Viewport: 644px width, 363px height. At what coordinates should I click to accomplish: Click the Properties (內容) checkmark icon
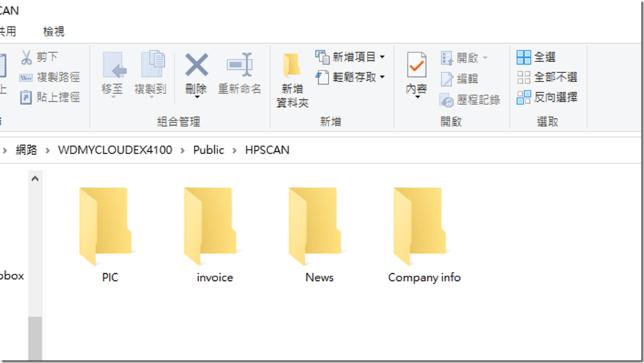[416, 65]
